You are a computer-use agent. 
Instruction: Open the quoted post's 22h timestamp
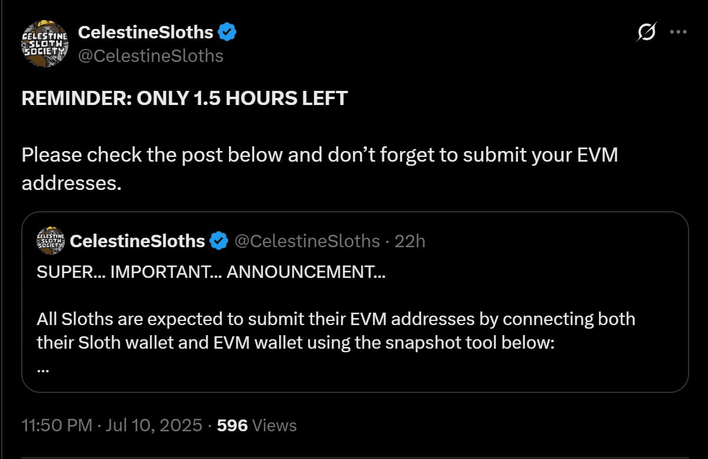(409, 241)
